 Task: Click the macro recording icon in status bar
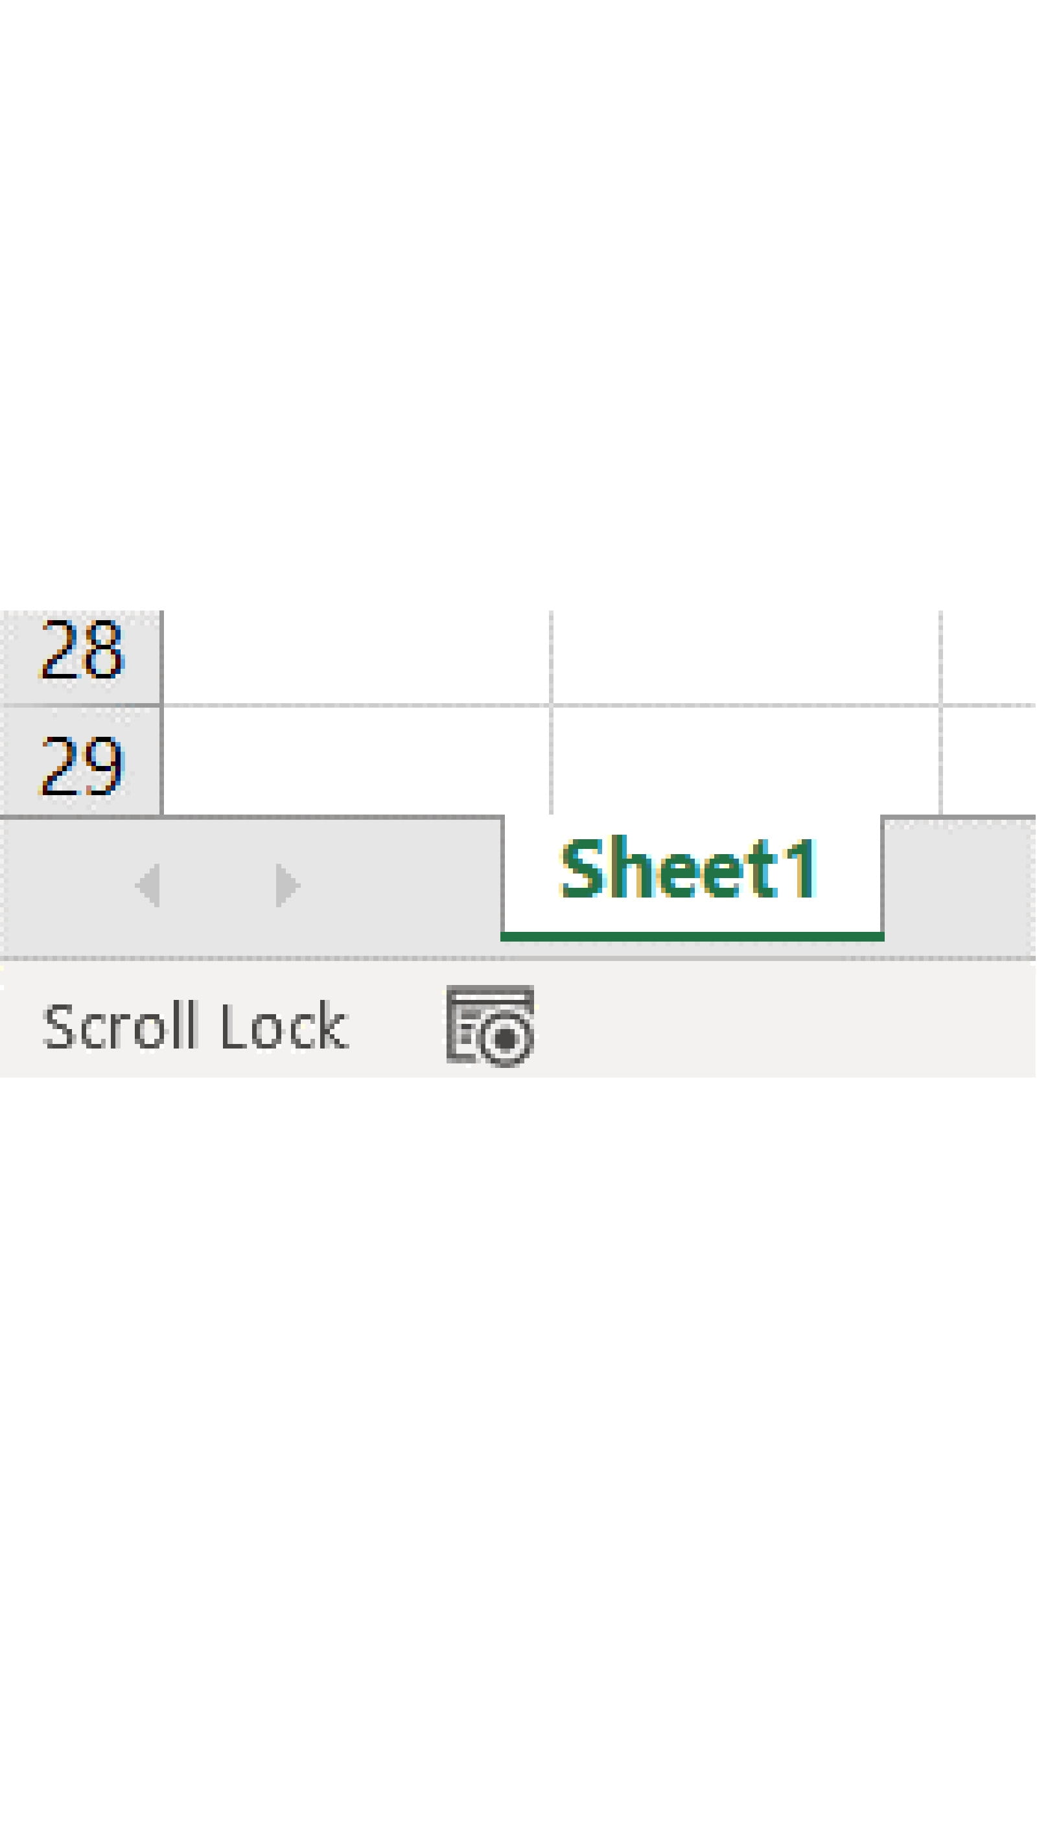490,1025
